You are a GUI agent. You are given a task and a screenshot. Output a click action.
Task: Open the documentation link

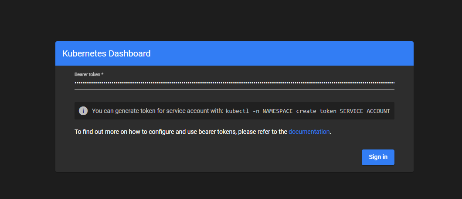309,132
